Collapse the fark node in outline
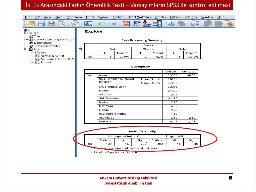 [x=25, y=49]
